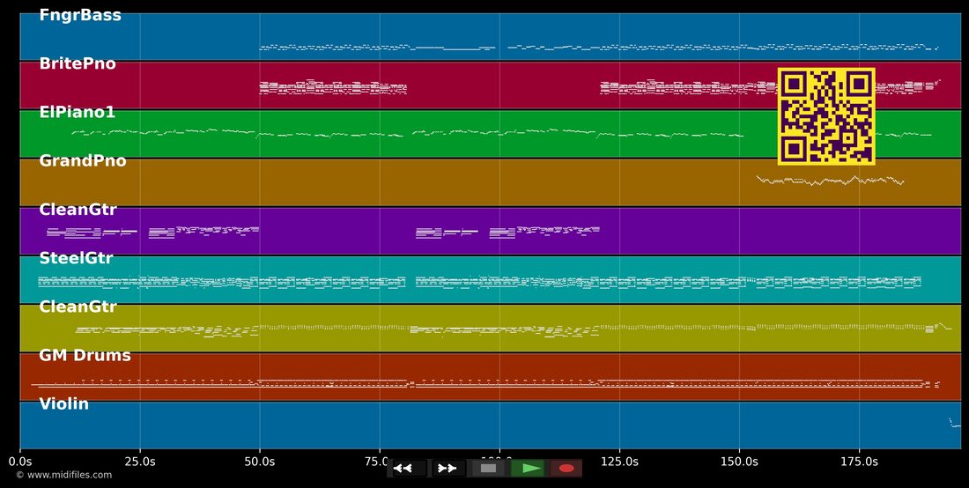Select the SteelGtr track label
This screenshot has height=488, width=969.
[x=76, y=258]
